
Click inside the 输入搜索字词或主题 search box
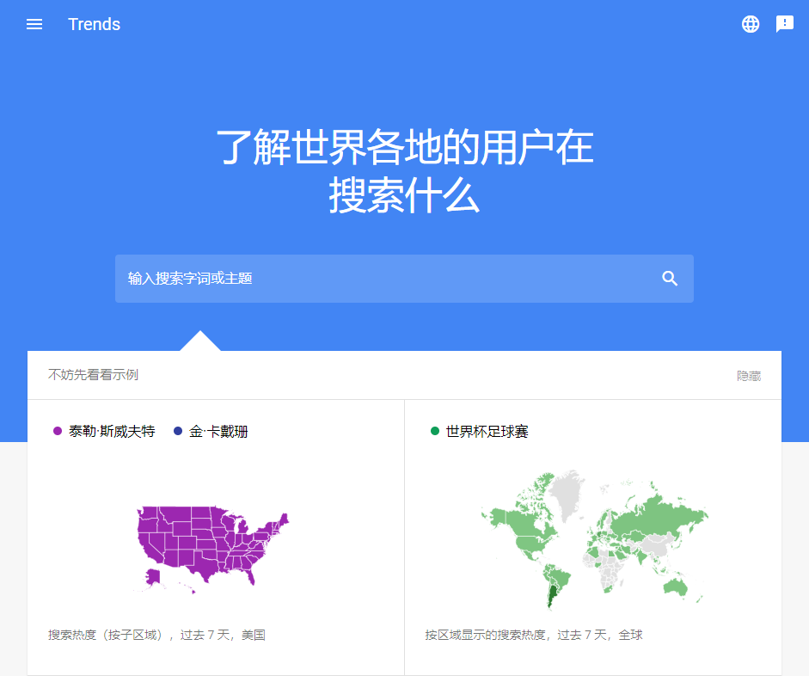344,278
